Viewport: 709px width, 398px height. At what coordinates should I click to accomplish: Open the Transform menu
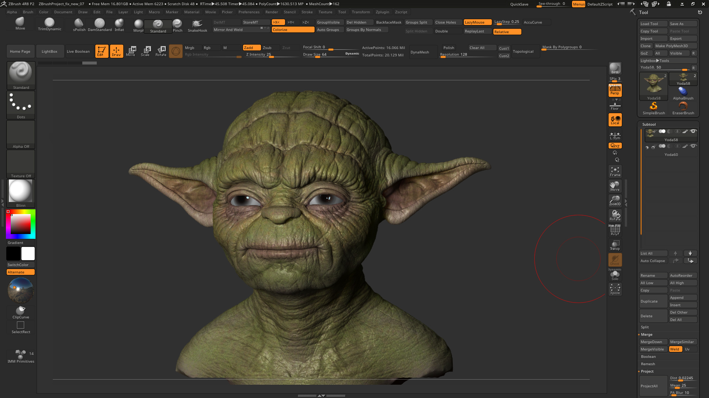click(361, 12)
